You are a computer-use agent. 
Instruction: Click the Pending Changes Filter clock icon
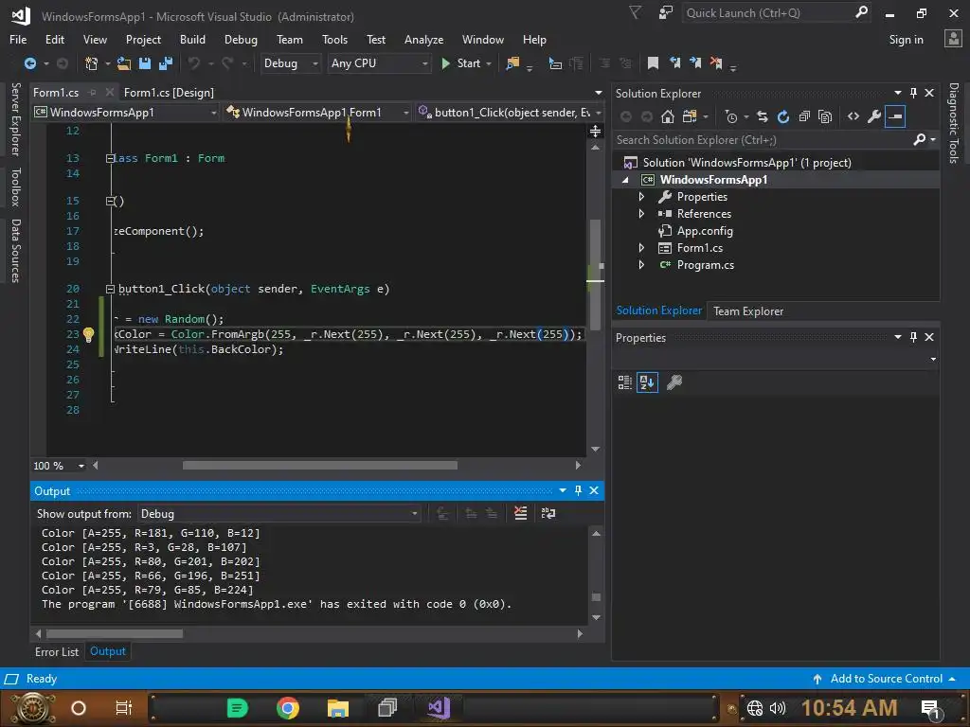tap(731, 116)
